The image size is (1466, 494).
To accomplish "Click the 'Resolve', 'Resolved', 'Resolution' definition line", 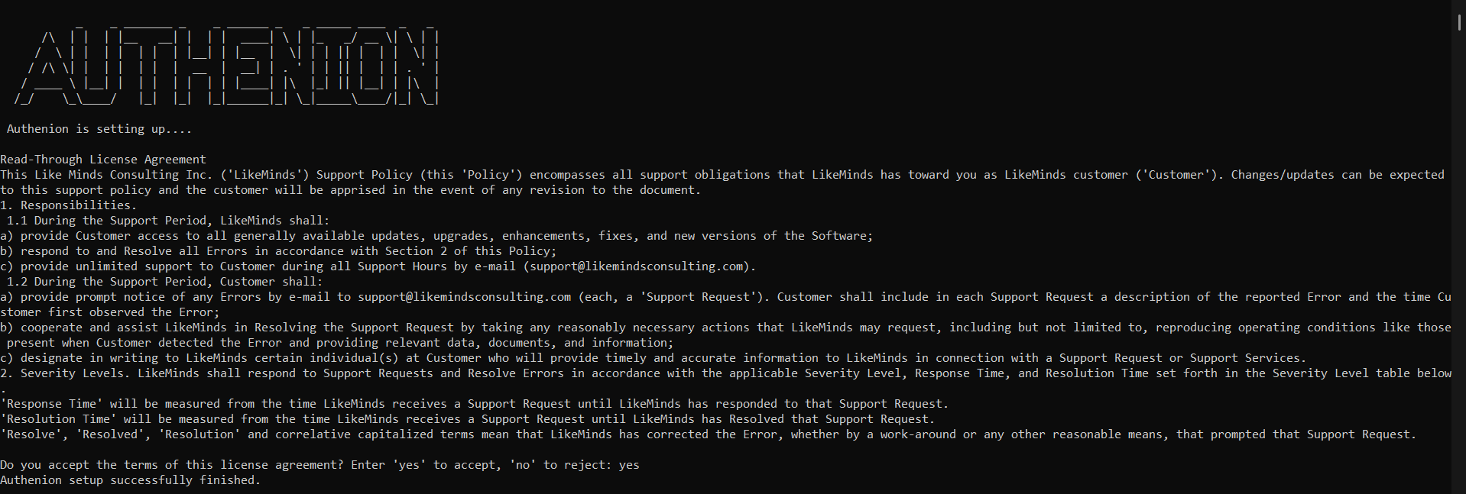I will point(708,434).
